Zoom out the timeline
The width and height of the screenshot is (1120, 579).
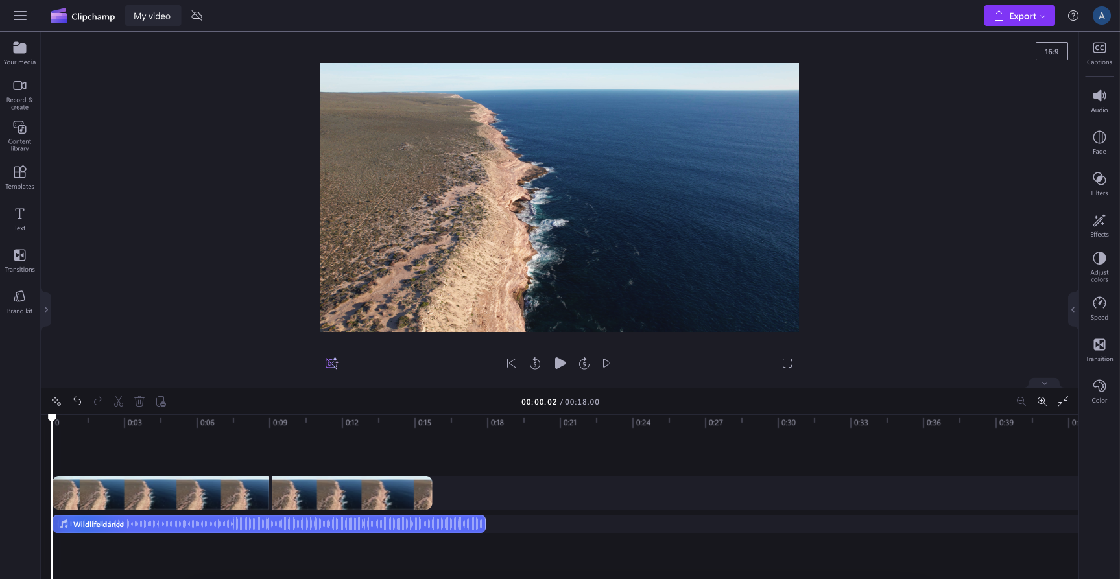pos(1021,401)
